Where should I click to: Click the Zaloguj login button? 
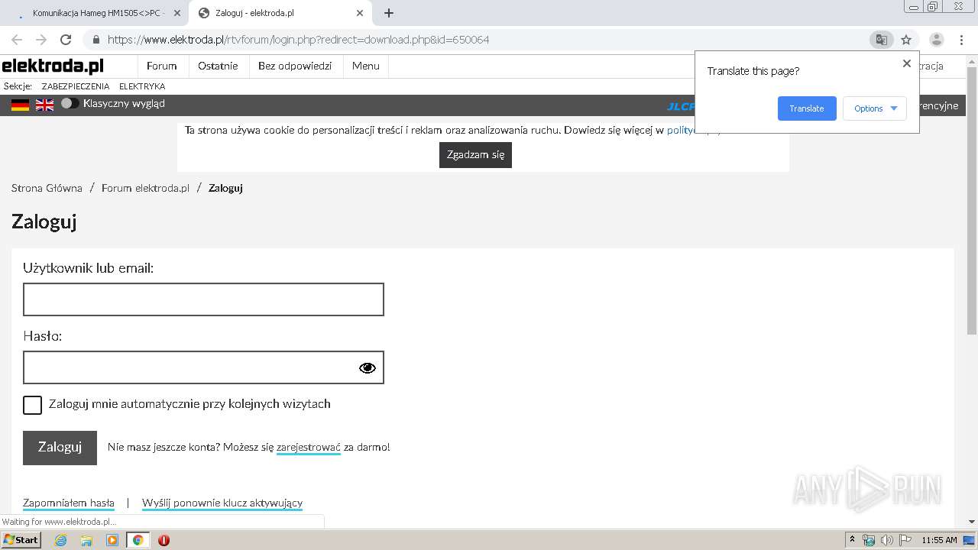tap(60, 448)
